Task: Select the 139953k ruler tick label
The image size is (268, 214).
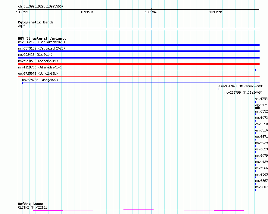Action: coord(87,12)
